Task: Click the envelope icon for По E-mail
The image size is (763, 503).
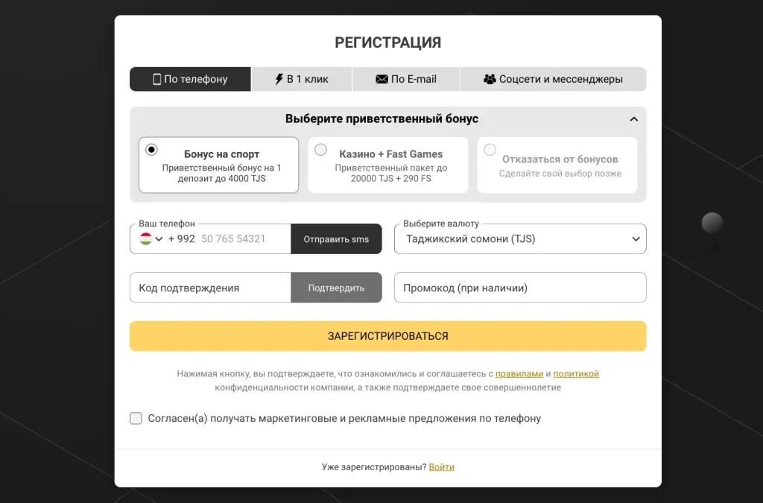Action: pyautogui.click(x=382, y=79)
